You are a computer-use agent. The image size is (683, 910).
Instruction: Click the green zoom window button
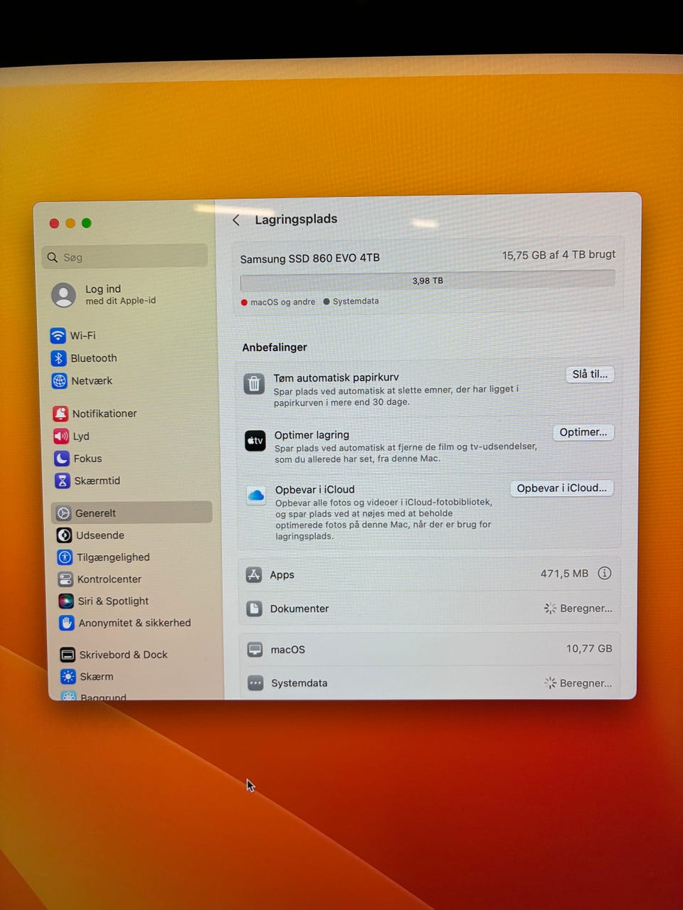87,223
